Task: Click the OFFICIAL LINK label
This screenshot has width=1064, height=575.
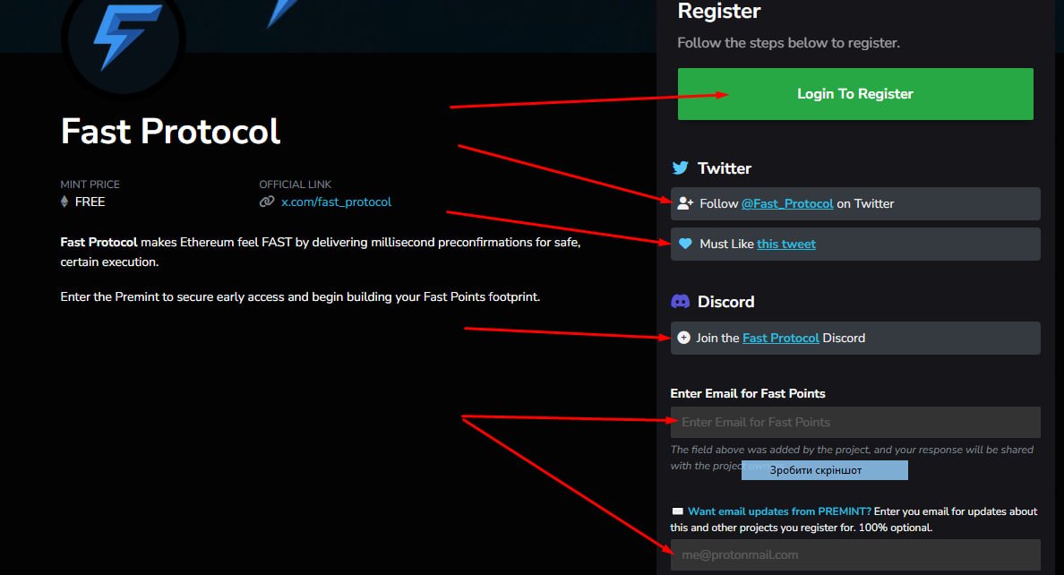Action: [296, 184]
